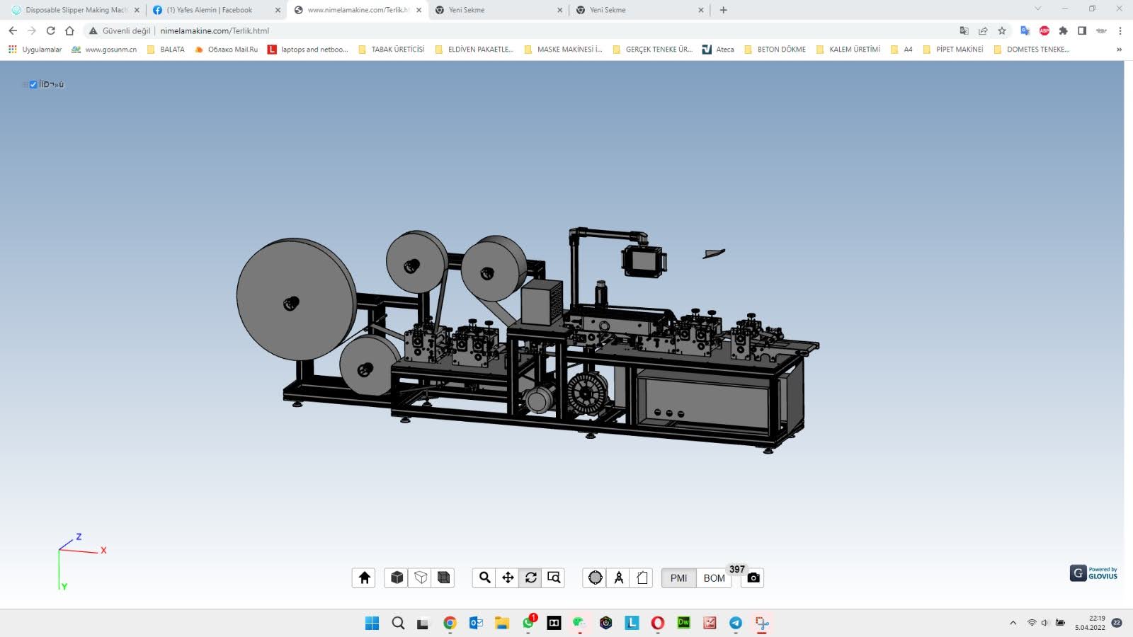Screen dimensions: 1133x637
Task: Translate this page via address bar icon
Action: click(964, 30)
